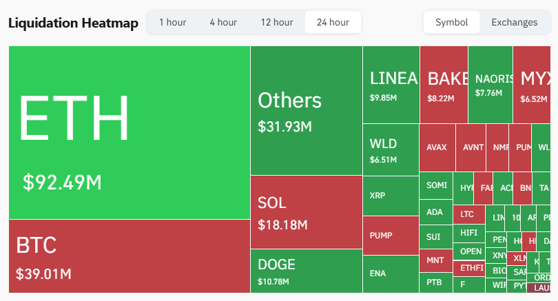
Task: Click the FAR tile
Action: (484, 188)
